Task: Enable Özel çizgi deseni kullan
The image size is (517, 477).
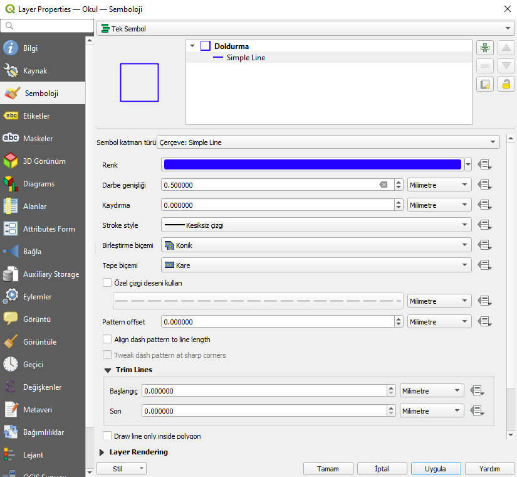Action: pyautogui.click(x=107, y=283)
